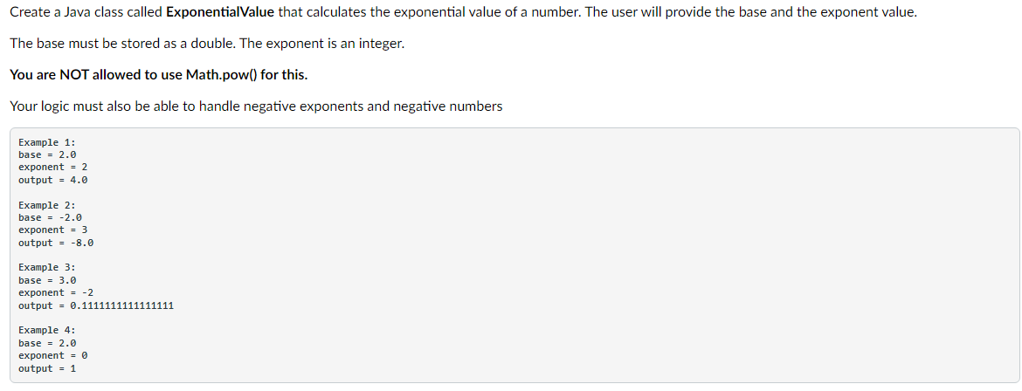Click the 'Example 4:' heading in code block

[x=47, y=331]
